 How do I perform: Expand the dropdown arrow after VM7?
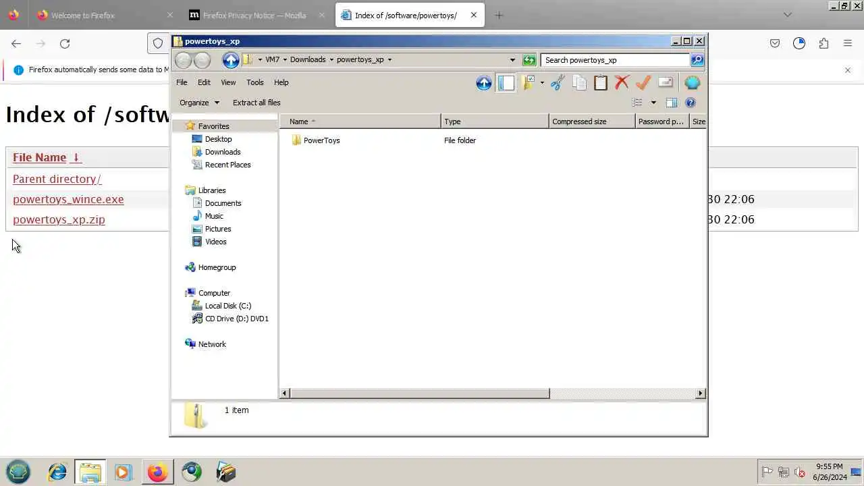pos(284,59)
